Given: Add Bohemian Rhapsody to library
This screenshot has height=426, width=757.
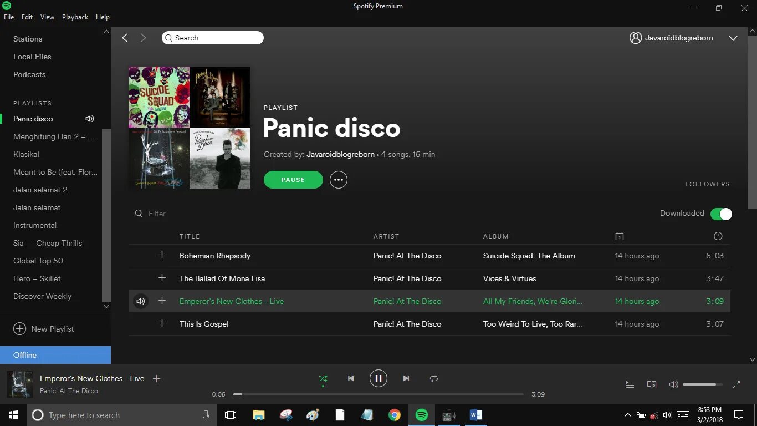Looking at the screenshot, I should [x=162, y=255].
